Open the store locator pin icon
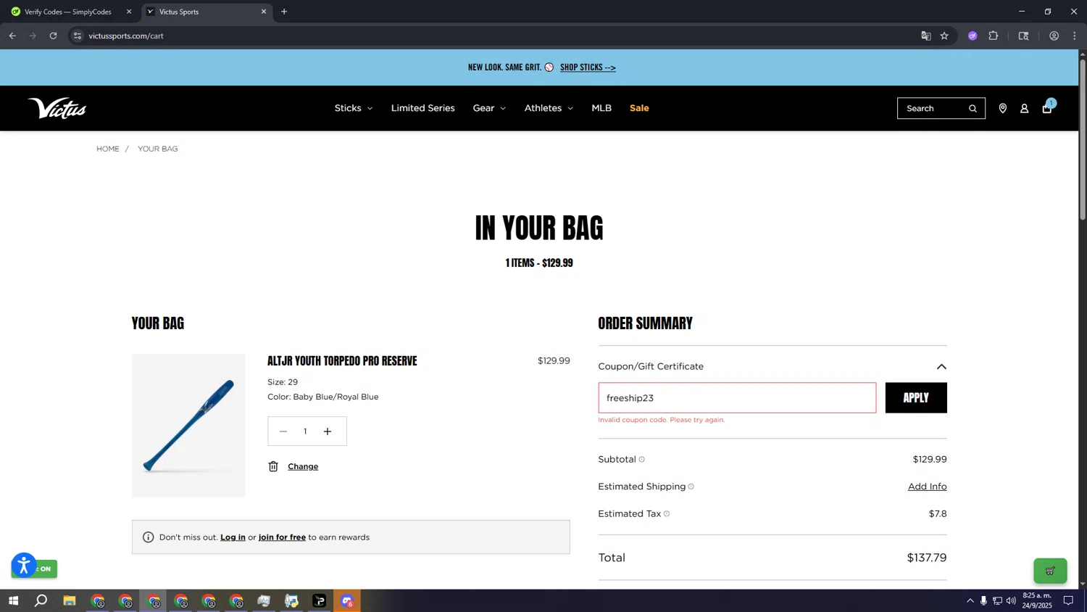The width and height of the screenshot is (1087, 612). (x=1002, y=108)
